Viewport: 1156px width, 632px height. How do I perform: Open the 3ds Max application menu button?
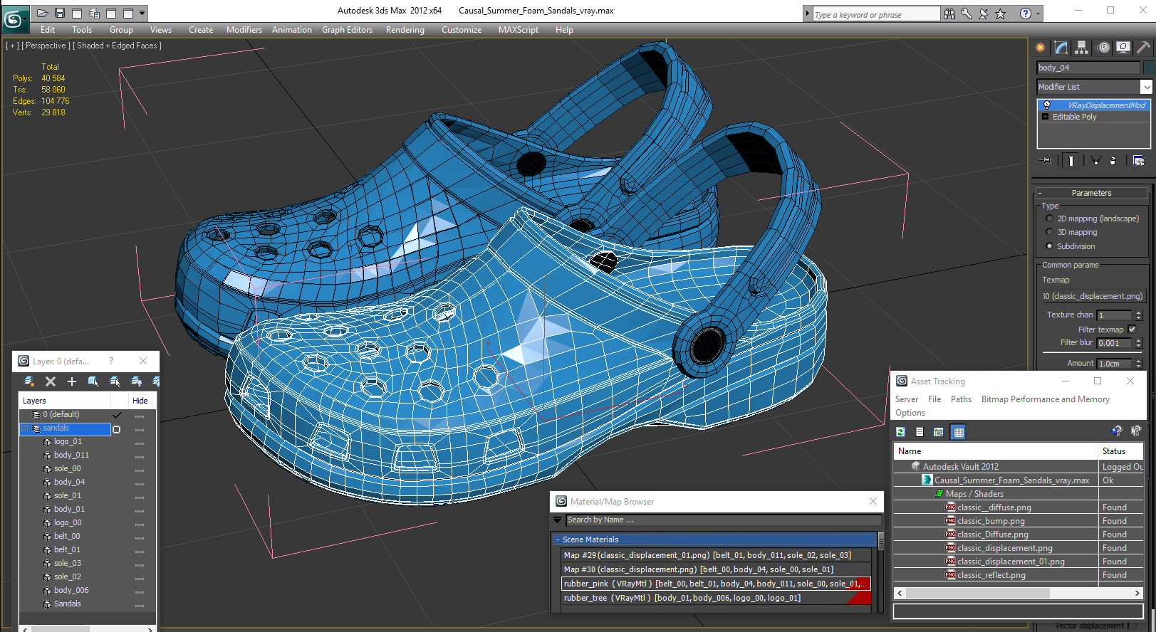point(15,18)
